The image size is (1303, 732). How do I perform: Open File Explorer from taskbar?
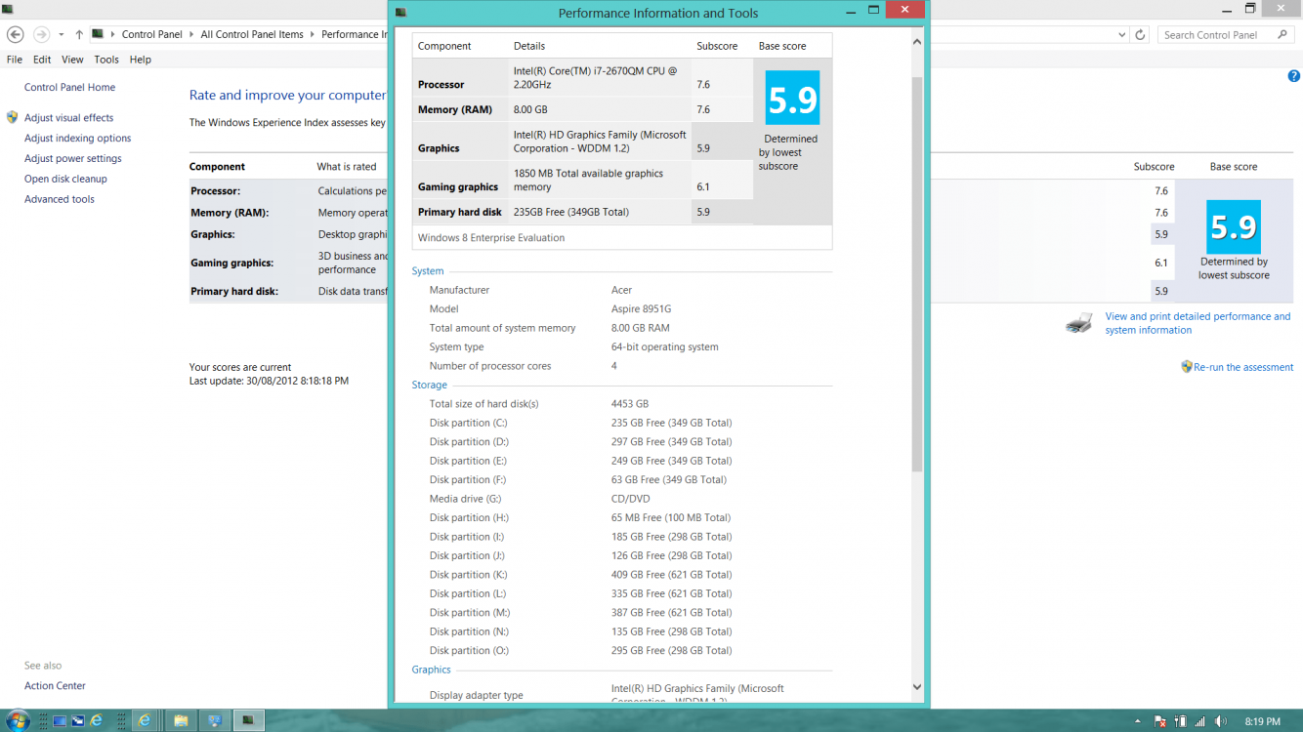[x=181, y=720]
